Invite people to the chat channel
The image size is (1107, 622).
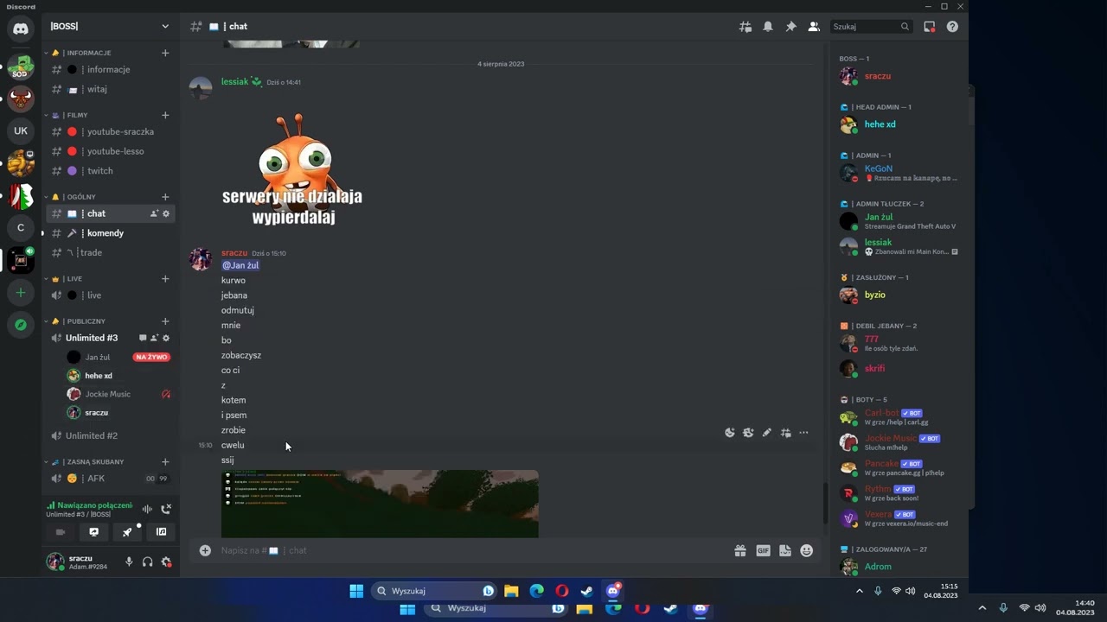pos(154,213)
